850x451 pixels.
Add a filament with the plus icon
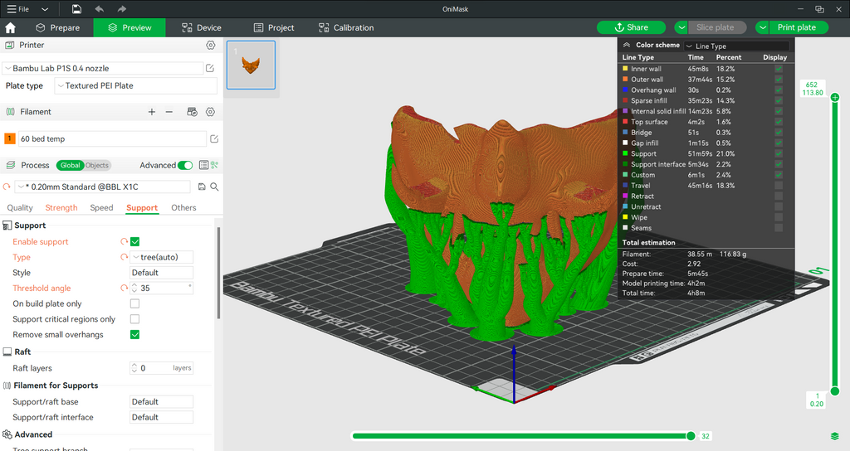(152, 112)
